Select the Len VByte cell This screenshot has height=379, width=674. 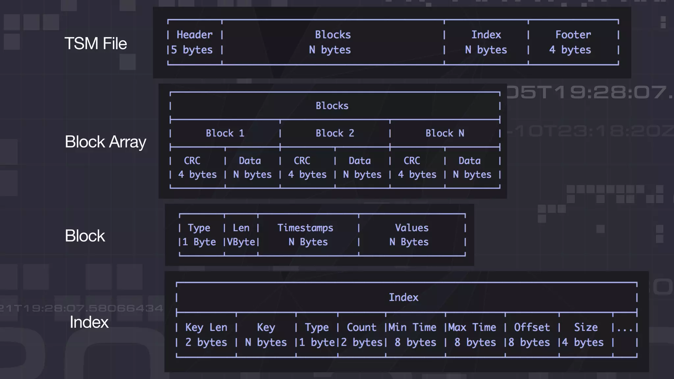241,235
